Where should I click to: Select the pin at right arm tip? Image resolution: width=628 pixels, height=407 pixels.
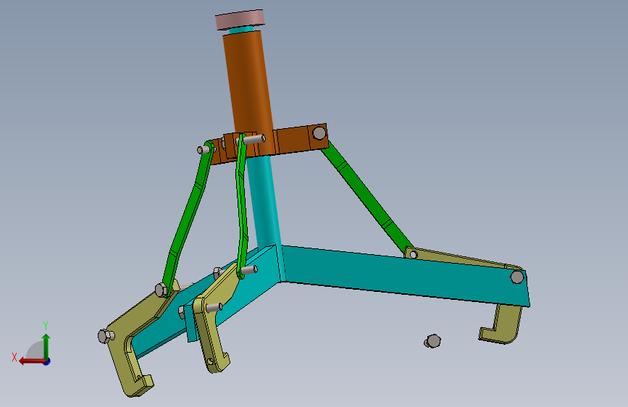click(517, 277)
